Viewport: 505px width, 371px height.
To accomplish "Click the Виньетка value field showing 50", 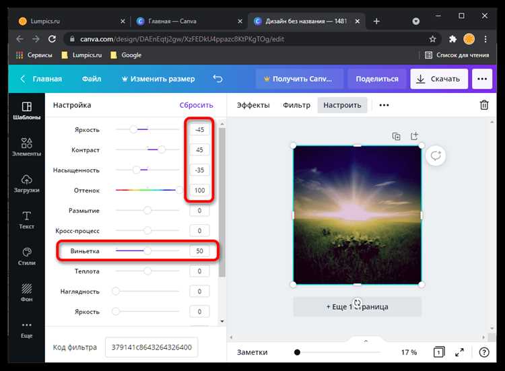I will (199, 251).
